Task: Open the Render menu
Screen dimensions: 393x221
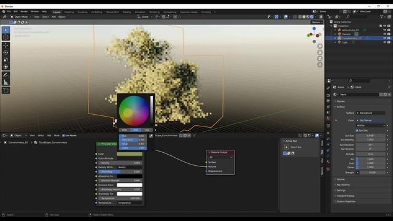Action: (24, 12)
